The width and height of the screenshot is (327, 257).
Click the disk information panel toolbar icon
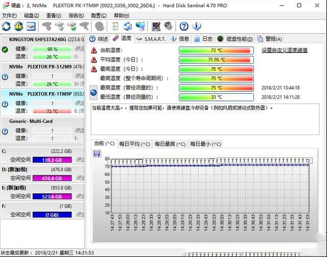pyautogui.click(x=31, y=26)
